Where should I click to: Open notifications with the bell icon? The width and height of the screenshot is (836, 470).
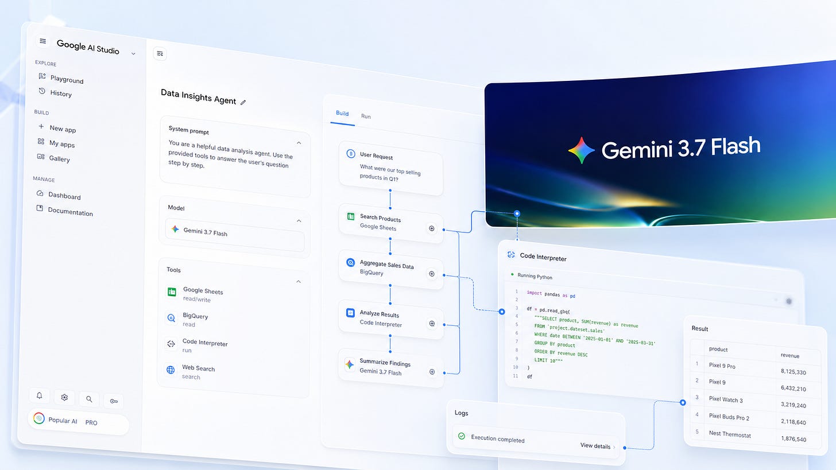[x=40, y=395]
